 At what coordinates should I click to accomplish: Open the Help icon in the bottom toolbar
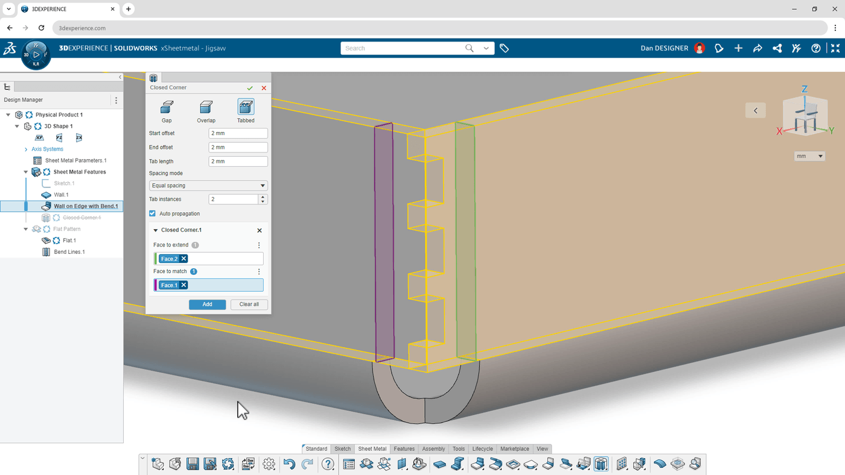(x=328, y=464)
